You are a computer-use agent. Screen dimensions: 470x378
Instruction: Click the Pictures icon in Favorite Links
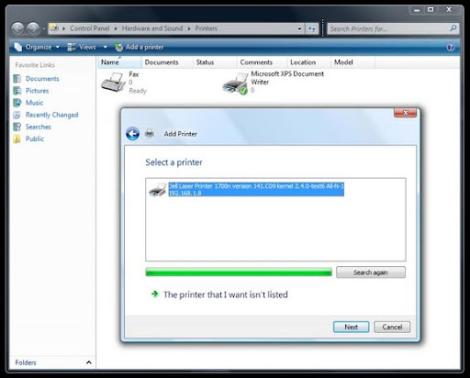tap(17, 91)
